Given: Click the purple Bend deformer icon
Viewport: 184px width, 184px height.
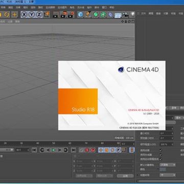Looking at the screenshot, I should [x=110, y=14].
